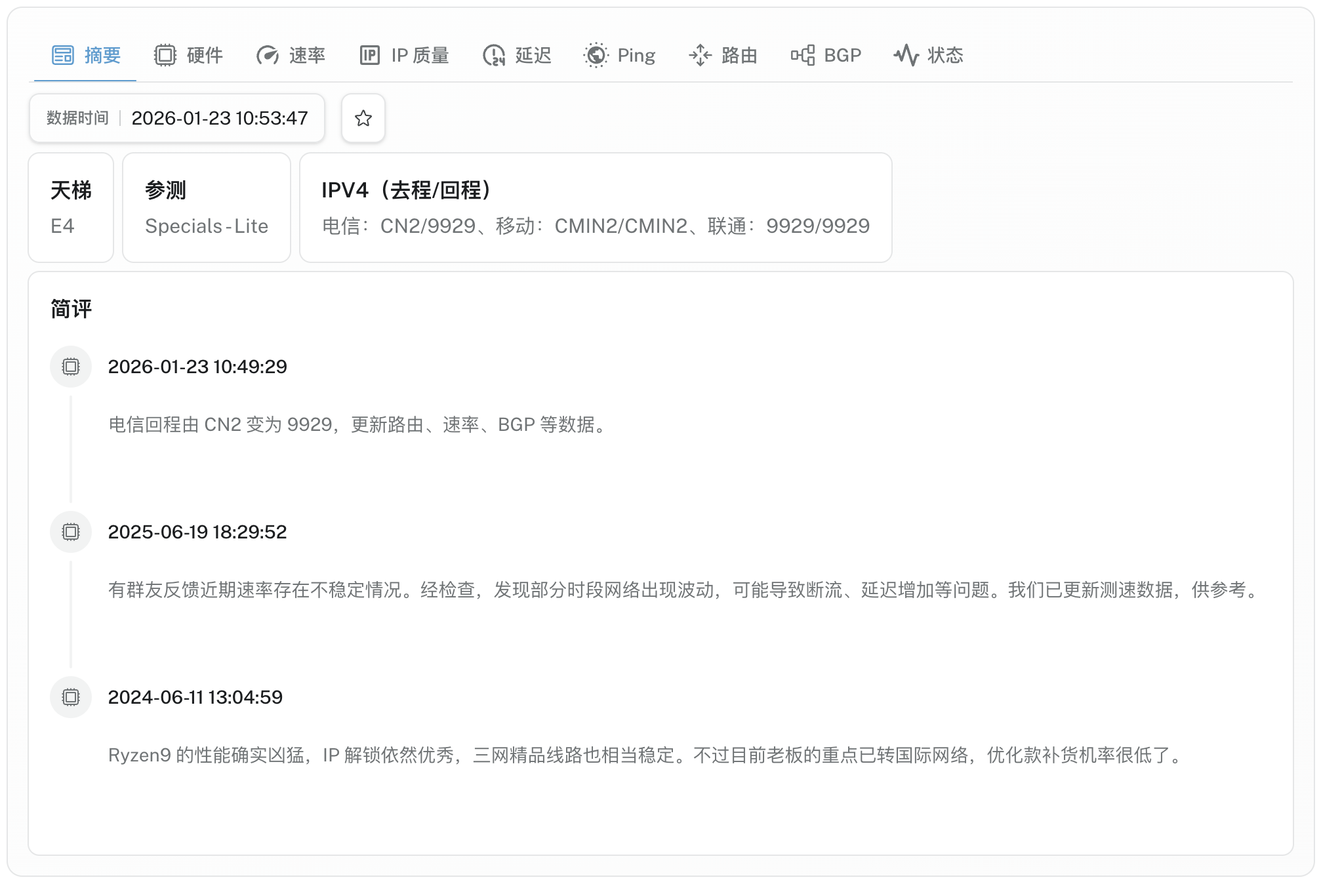Click the 简评 section heading
The width and height of the screenshot is (1321, 888).
point(71,309)
